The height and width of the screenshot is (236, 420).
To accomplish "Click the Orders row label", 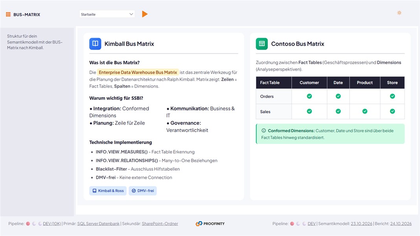I will (x=267, y=96).
